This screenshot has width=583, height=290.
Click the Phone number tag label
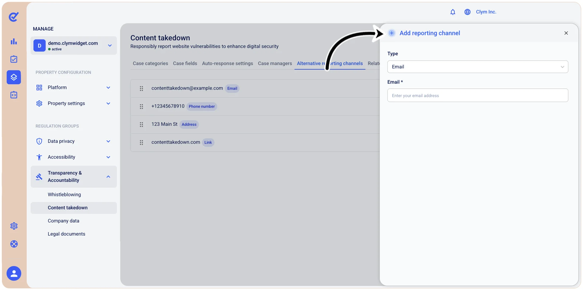(202, 106)
